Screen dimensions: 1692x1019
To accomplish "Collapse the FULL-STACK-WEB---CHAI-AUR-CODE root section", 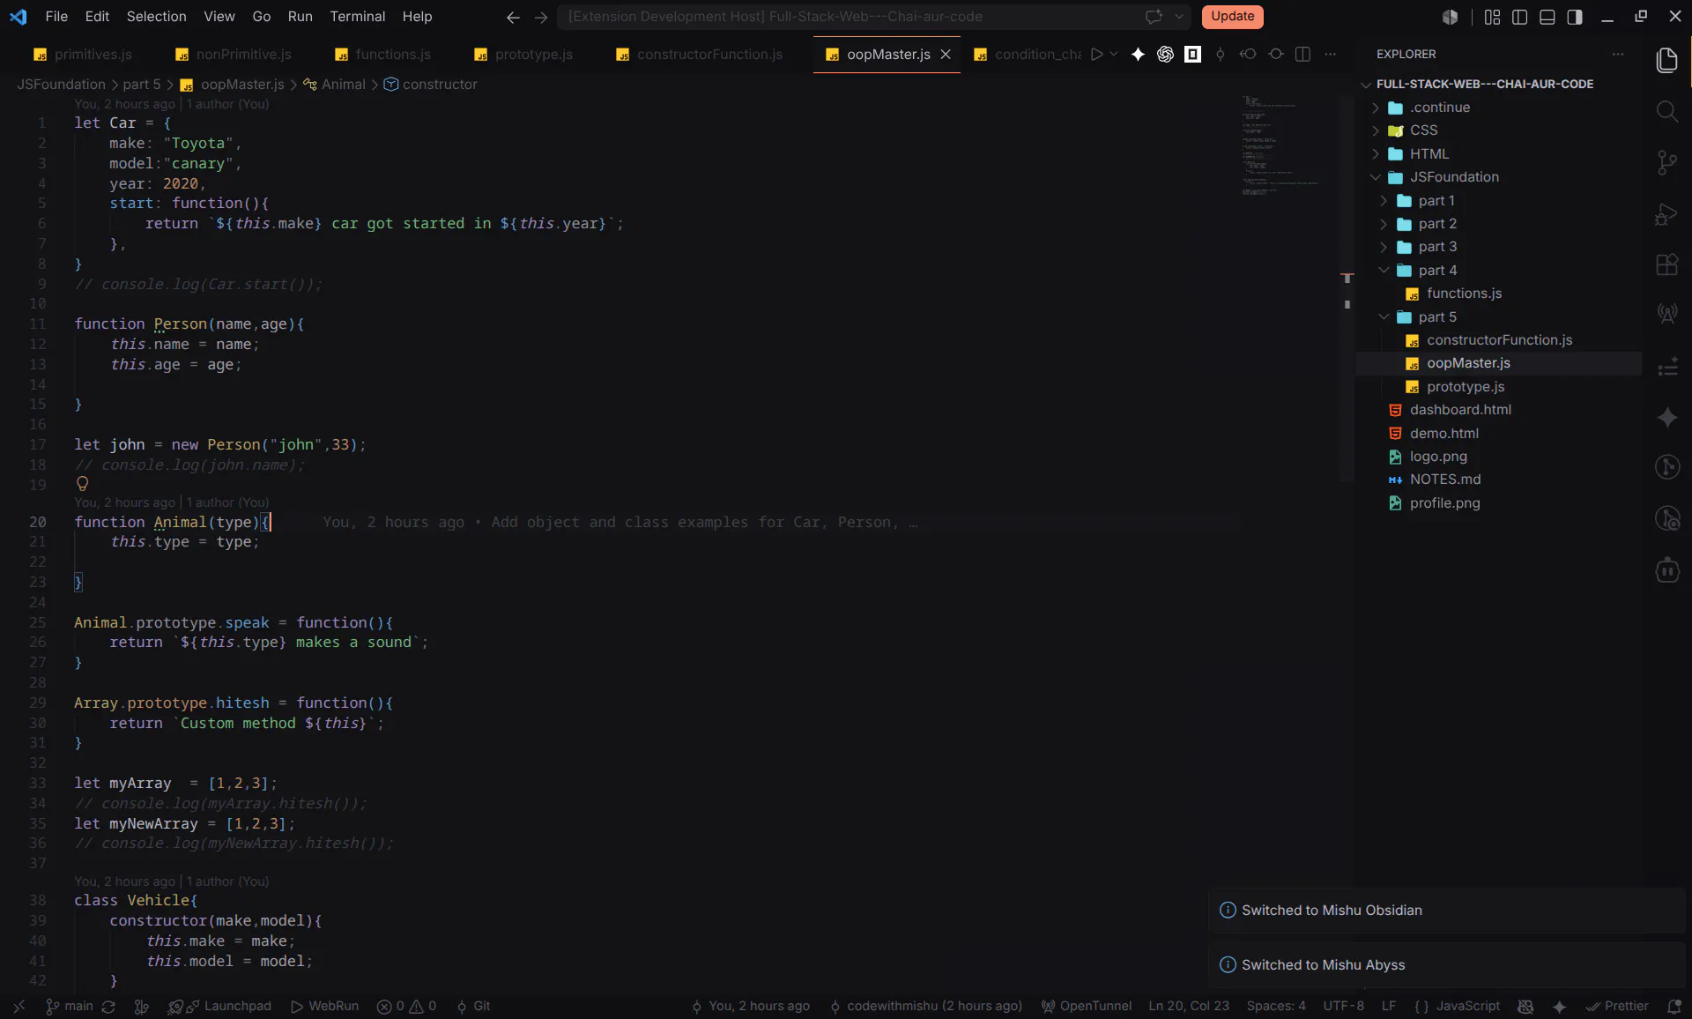I will (1484, 84).
